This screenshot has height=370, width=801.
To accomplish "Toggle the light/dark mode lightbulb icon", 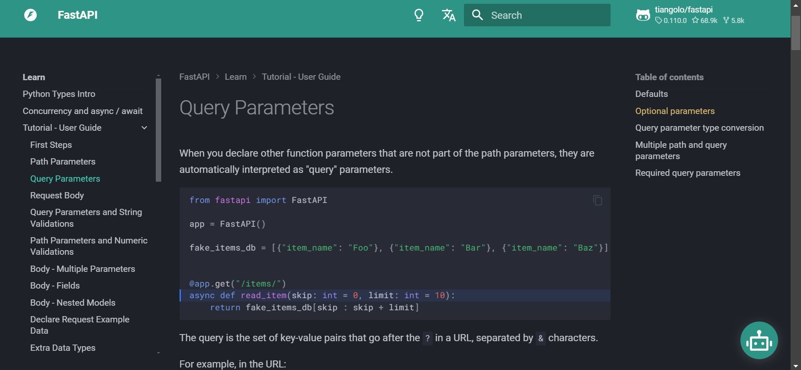I will (x=418, y=15).
